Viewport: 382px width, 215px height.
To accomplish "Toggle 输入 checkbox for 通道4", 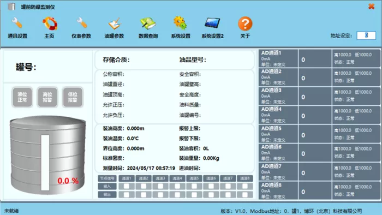I will [x=177, y=186].
